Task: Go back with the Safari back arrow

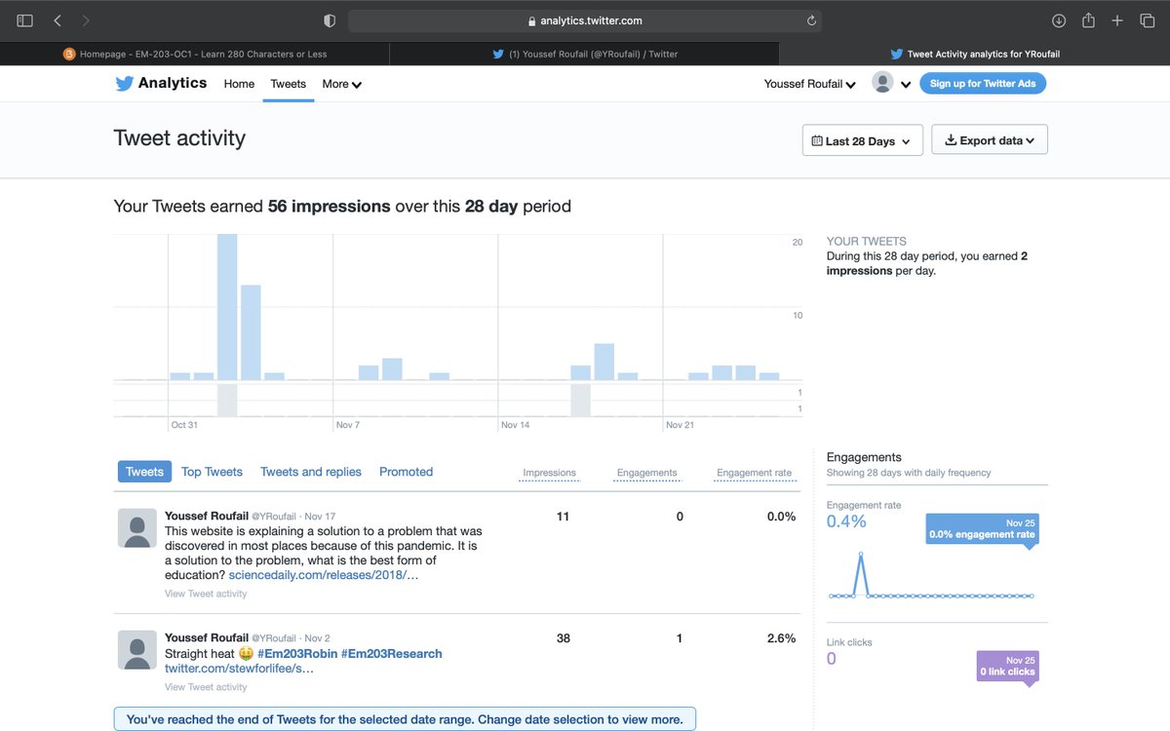Action: click(x=58, y=20)
